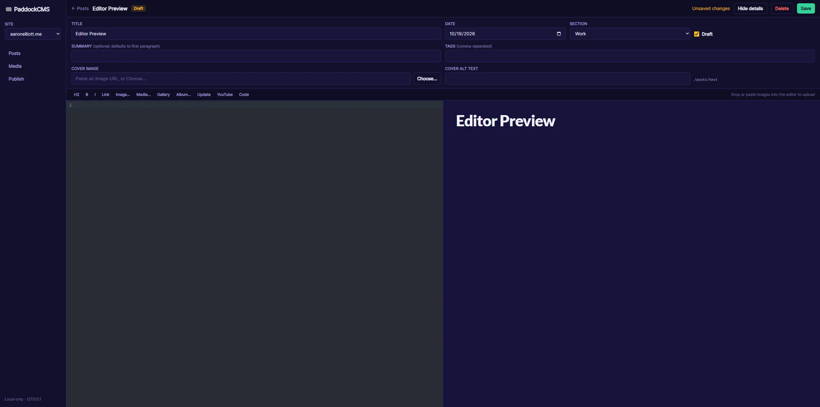Image resolution: width=820 pixels, height=407 pixels.
Task: Open the Site dropdown showing aaronelliott.me
Action: click(33, 34)
